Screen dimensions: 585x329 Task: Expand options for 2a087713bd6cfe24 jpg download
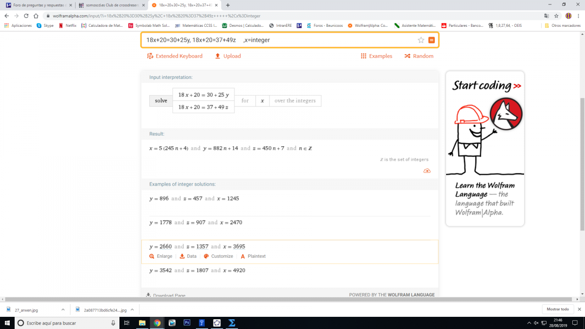pyautogui.click(x=132, y=310)
